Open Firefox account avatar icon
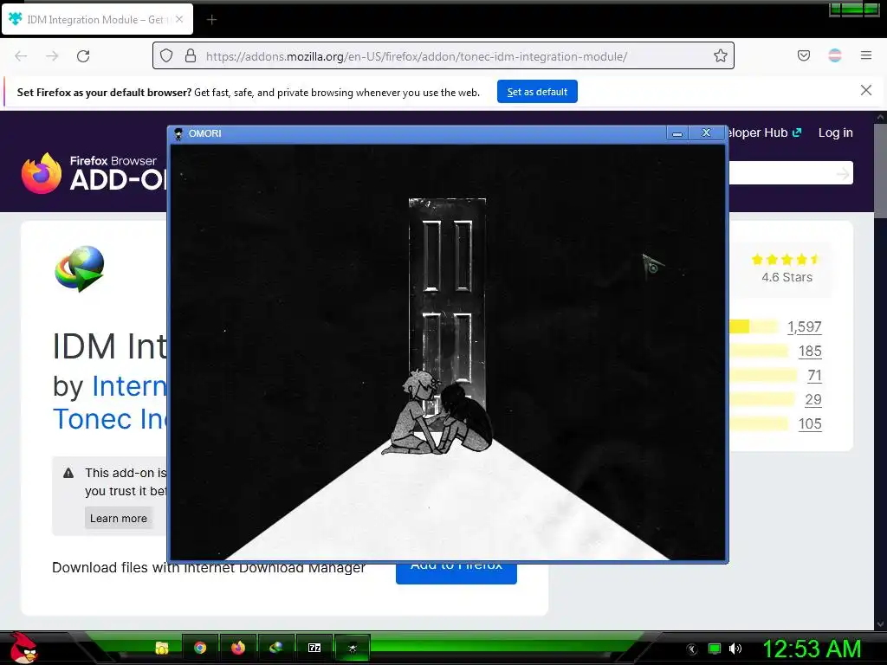The width and height of the screenshot is (887, 665). point(834,55)
